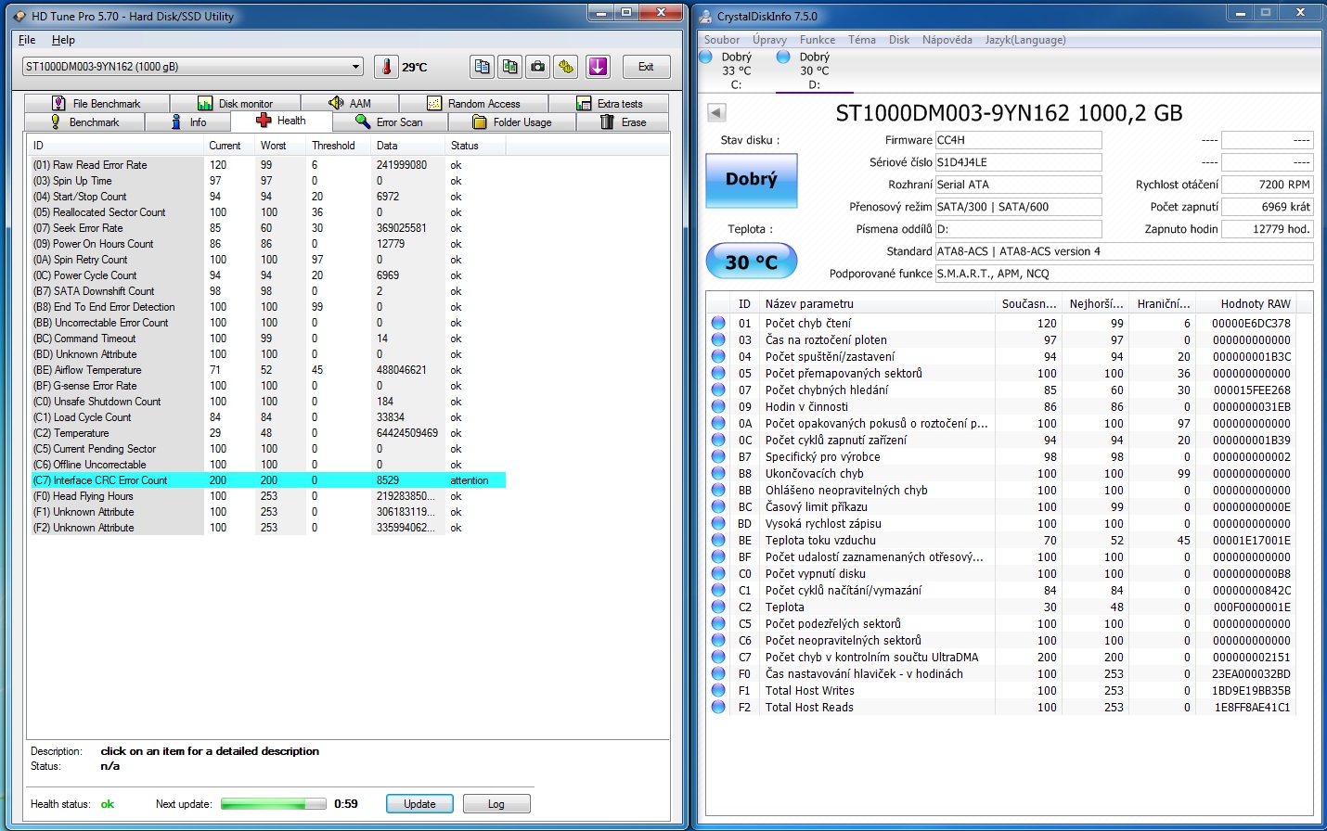
Task: Open Úpravy menu in CrystalDiskInfo
Action: point(769,40)
